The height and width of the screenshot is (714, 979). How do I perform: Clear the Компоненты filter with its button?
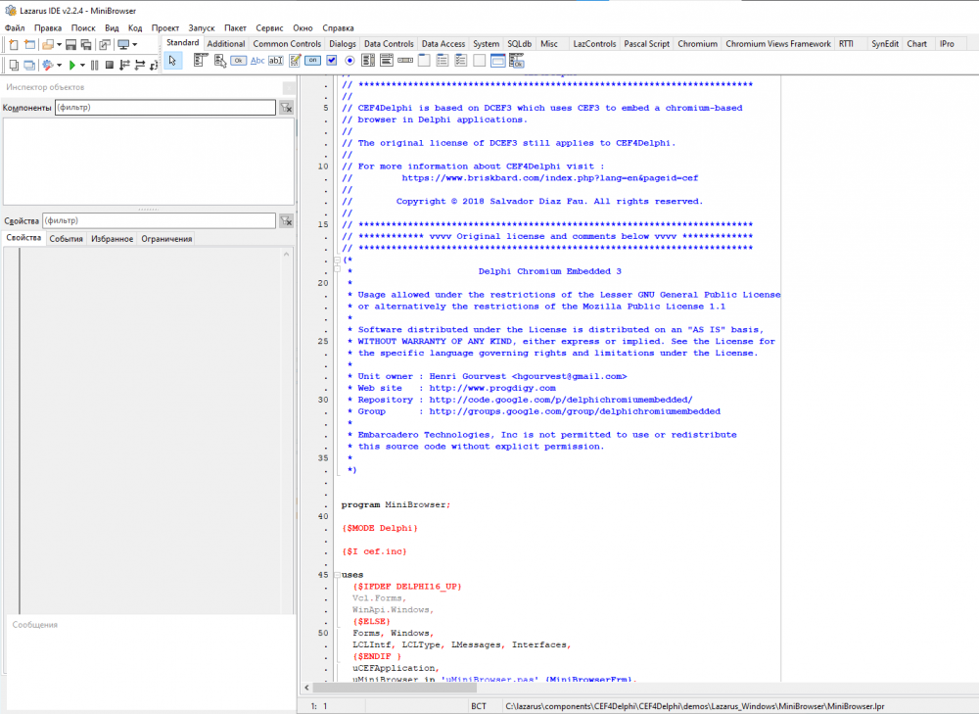(x=286, y=108)
